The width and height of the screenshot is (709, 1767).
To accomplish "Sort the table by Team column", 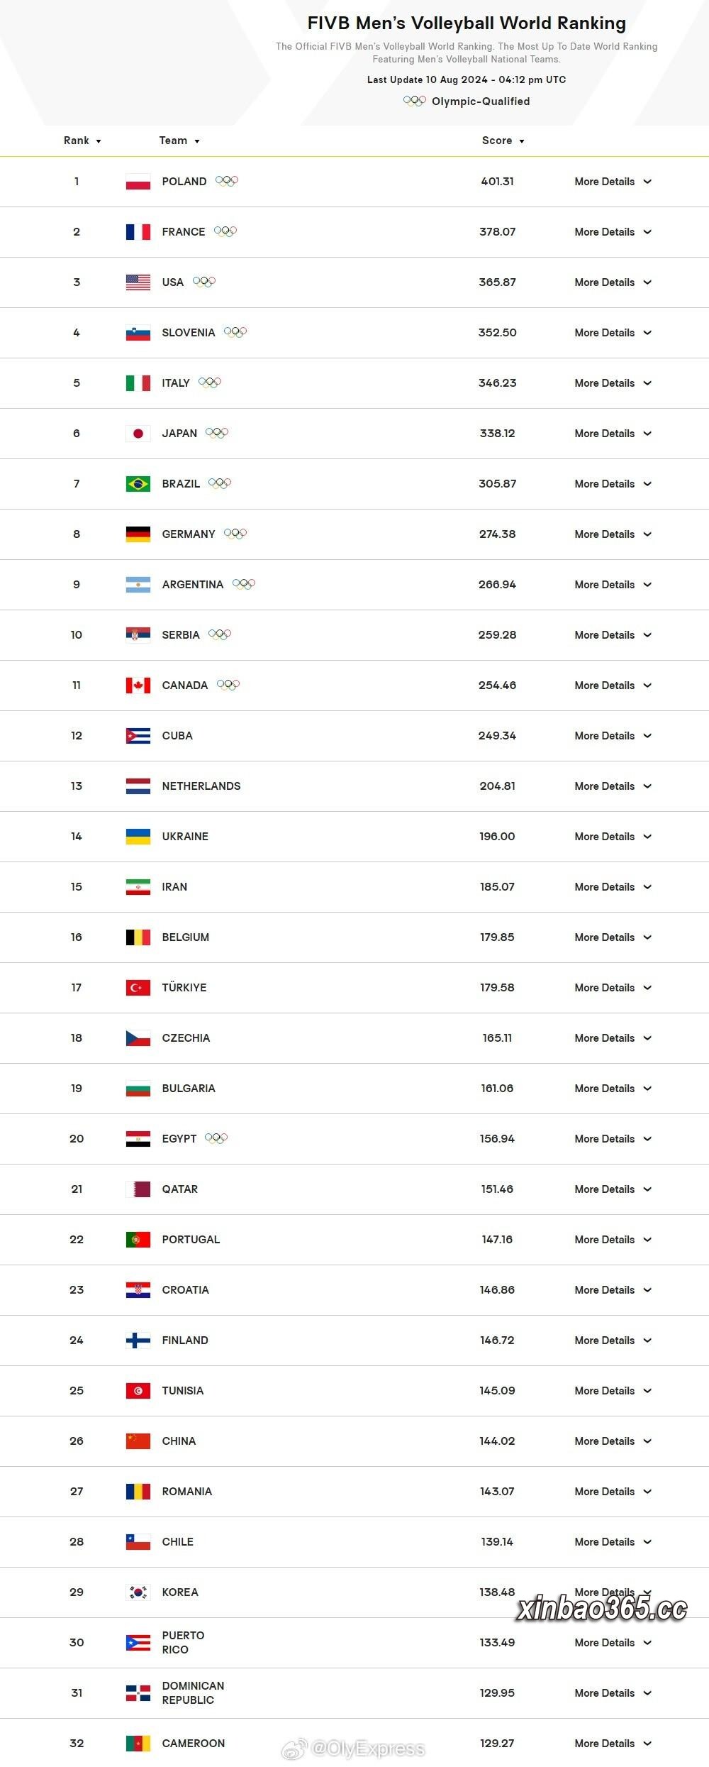I will pyautogui.click(x=179, y=141).
